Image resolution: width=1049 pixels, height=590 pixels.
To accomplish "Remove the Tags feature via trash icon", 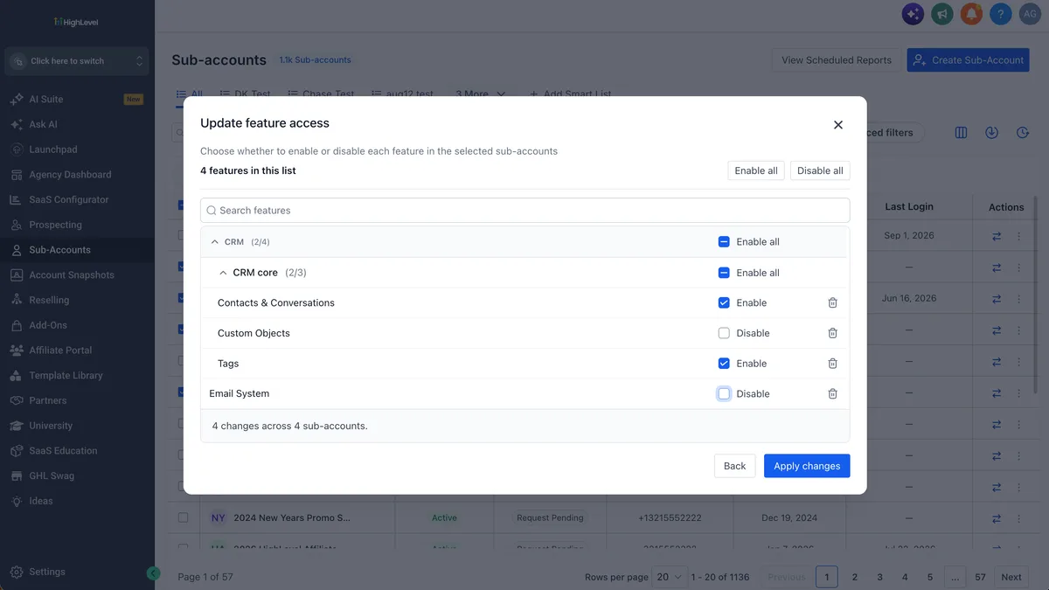I will click(832, 364).
